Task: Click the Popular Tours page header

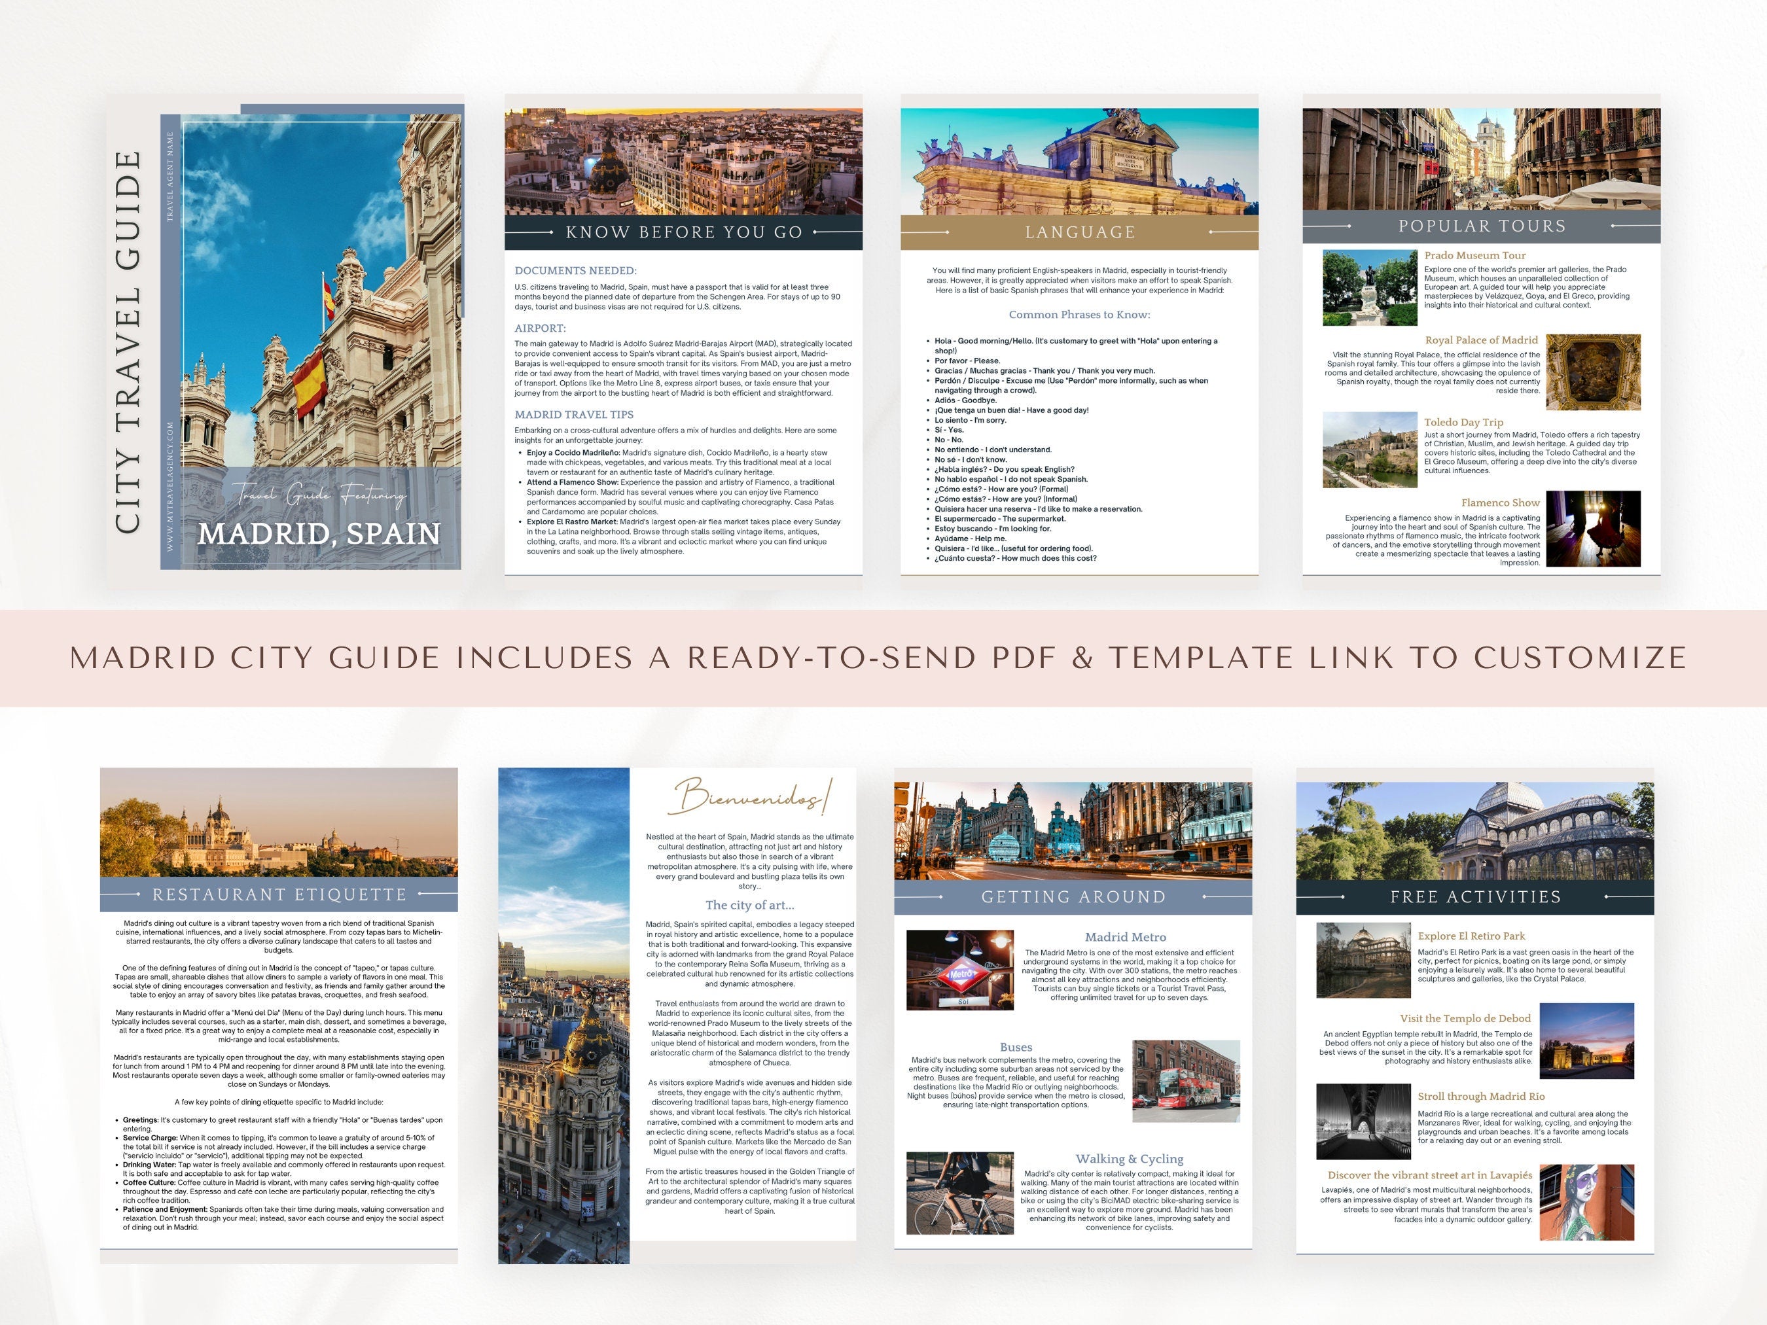Action: coord(1481,226)
